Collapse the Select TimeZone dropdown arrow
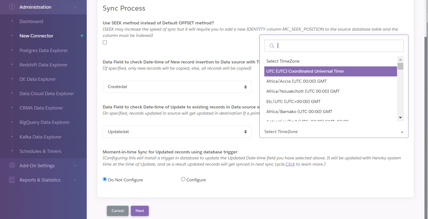 point(402,132)
